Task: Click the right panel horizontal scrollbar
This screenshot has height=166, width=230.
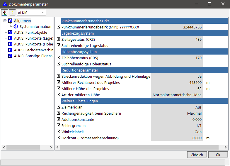Action: pos(139,147)
